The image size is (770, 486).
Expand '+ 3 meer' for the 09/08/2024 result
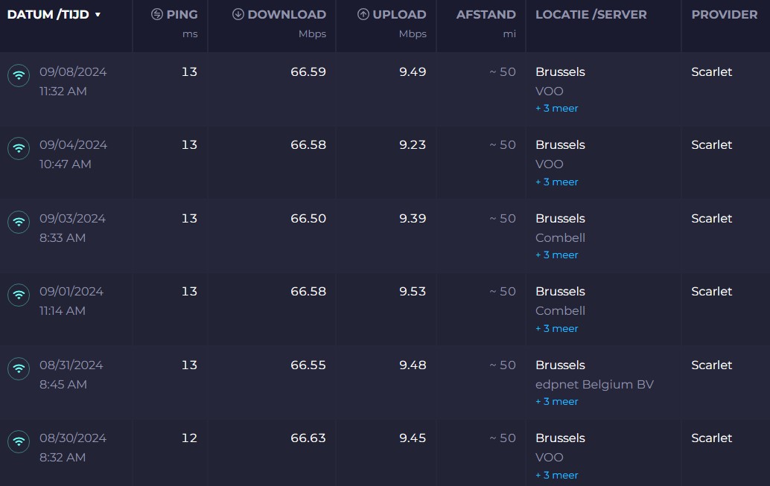[x=556, y=108]
